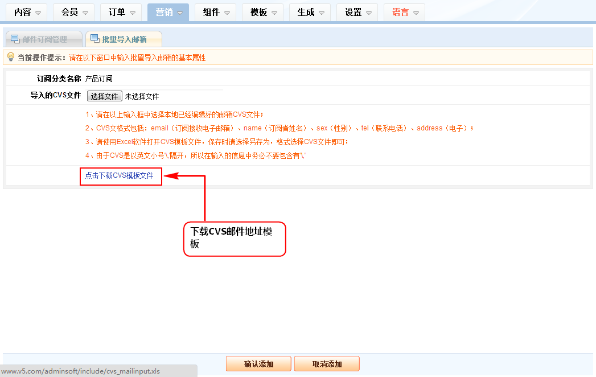This screenshot has height=377, width=596.
Task: Click the red 下载CVS邮件地址模板 callout box
Action: coord(234,239)
